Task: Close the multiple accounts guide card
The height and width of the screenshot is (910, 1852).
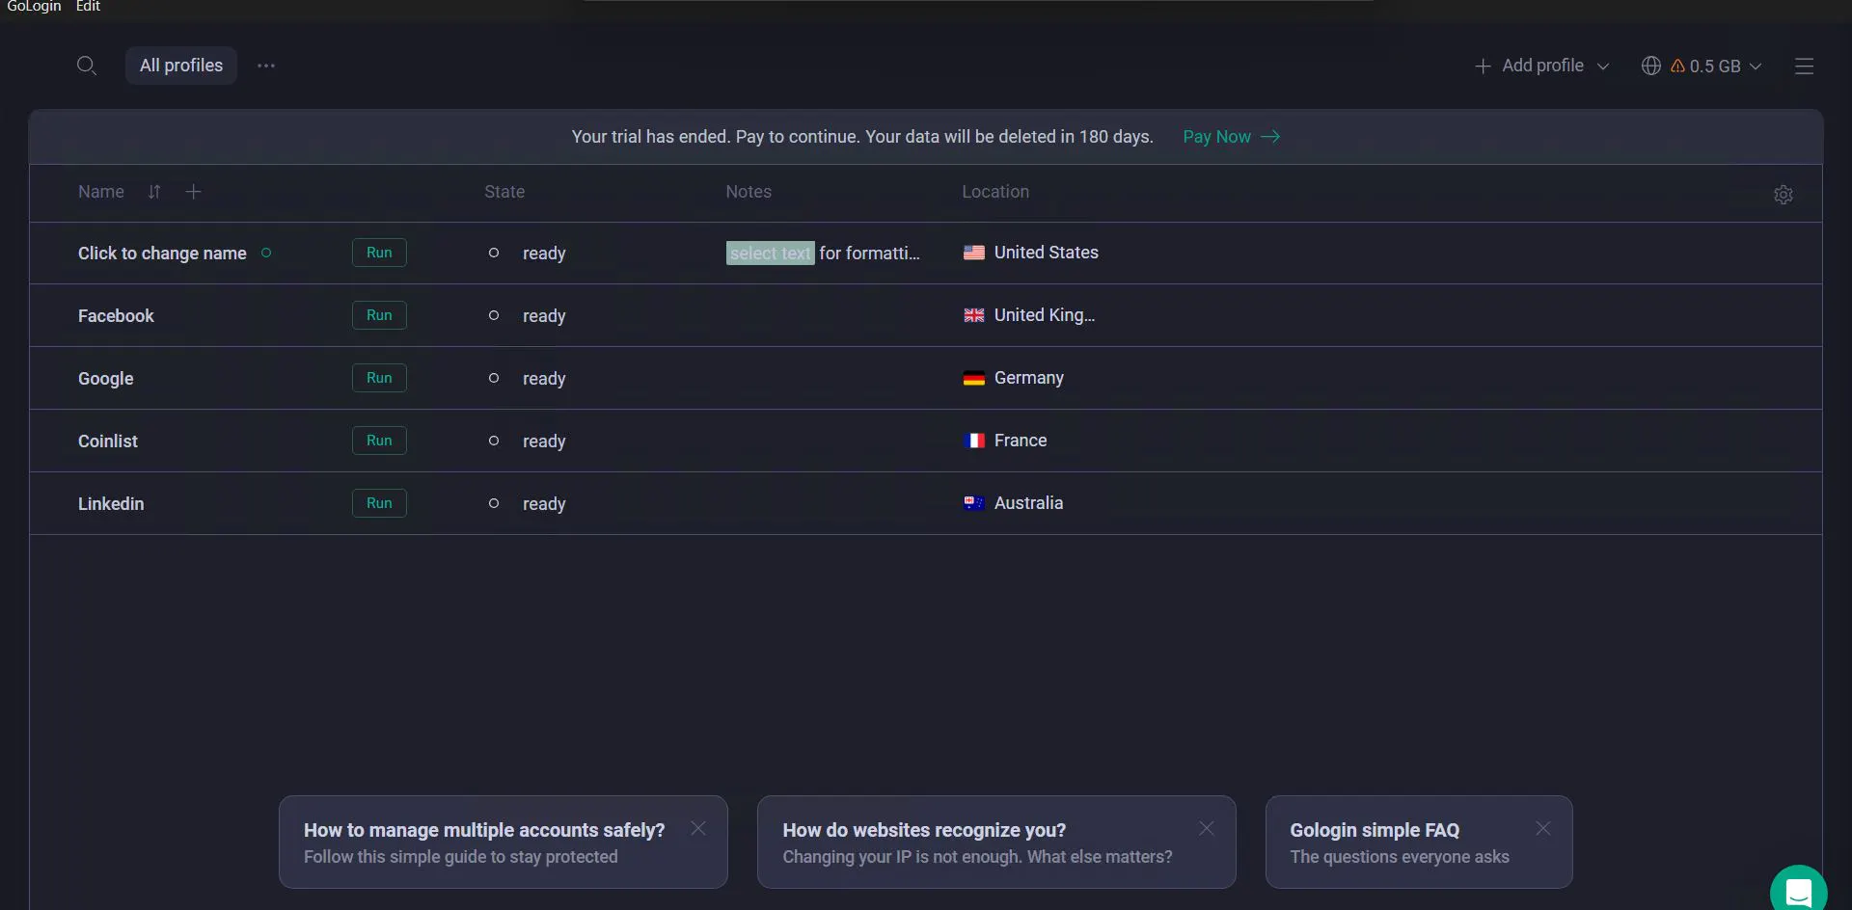Action: (698, 828)
